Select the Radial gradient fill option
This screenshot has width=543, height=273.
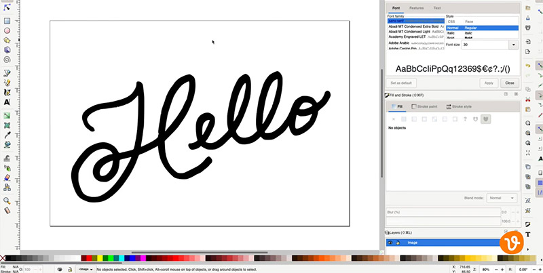(424, 119)
